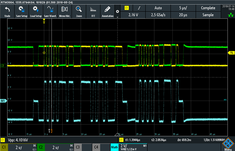Screen dimensions: 235x151
Task: Click the horizontal reference triangle marker
Action: [x=118, y=134]
